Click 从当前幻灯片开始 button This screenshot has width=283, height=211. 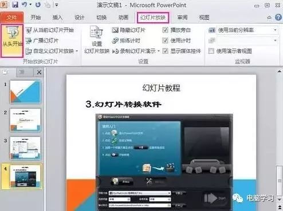click(50, 30)
